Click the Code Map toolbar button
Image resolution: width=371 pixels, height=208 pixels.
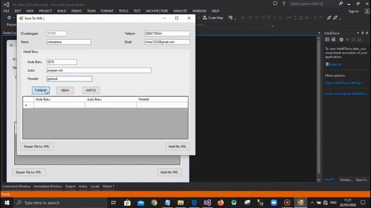coord(213,18)
